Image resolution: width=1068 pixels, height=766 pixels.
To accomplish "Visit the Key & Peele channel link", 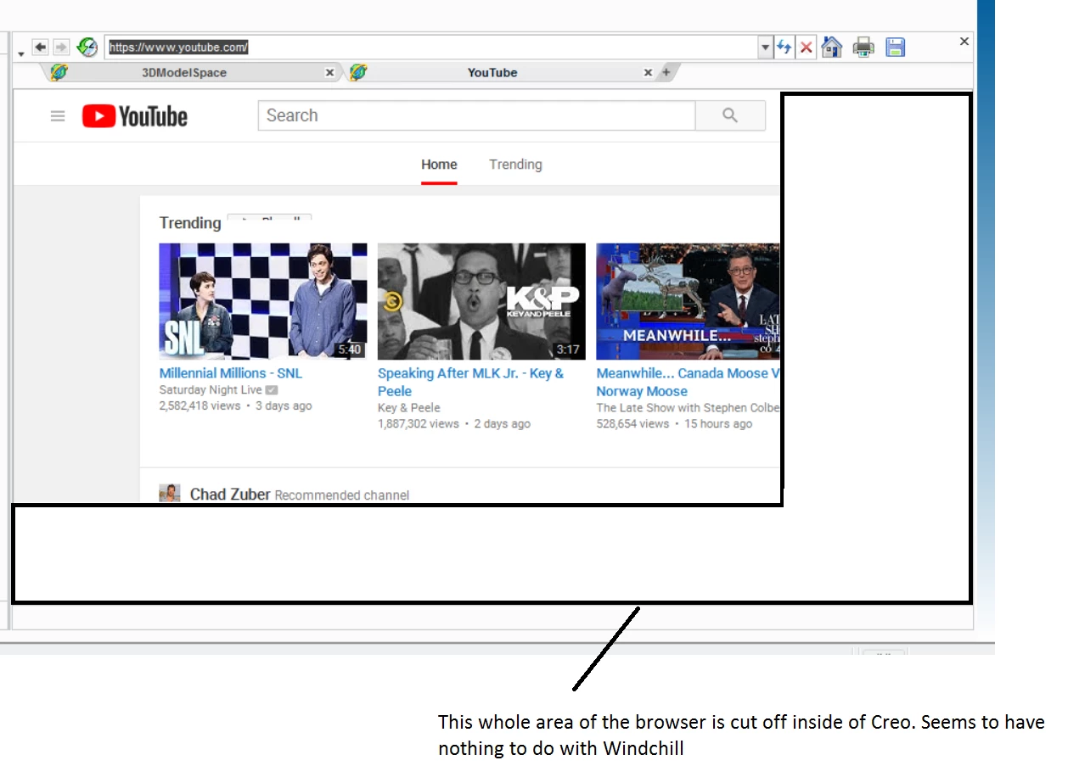I will click(x=409, y=408).
